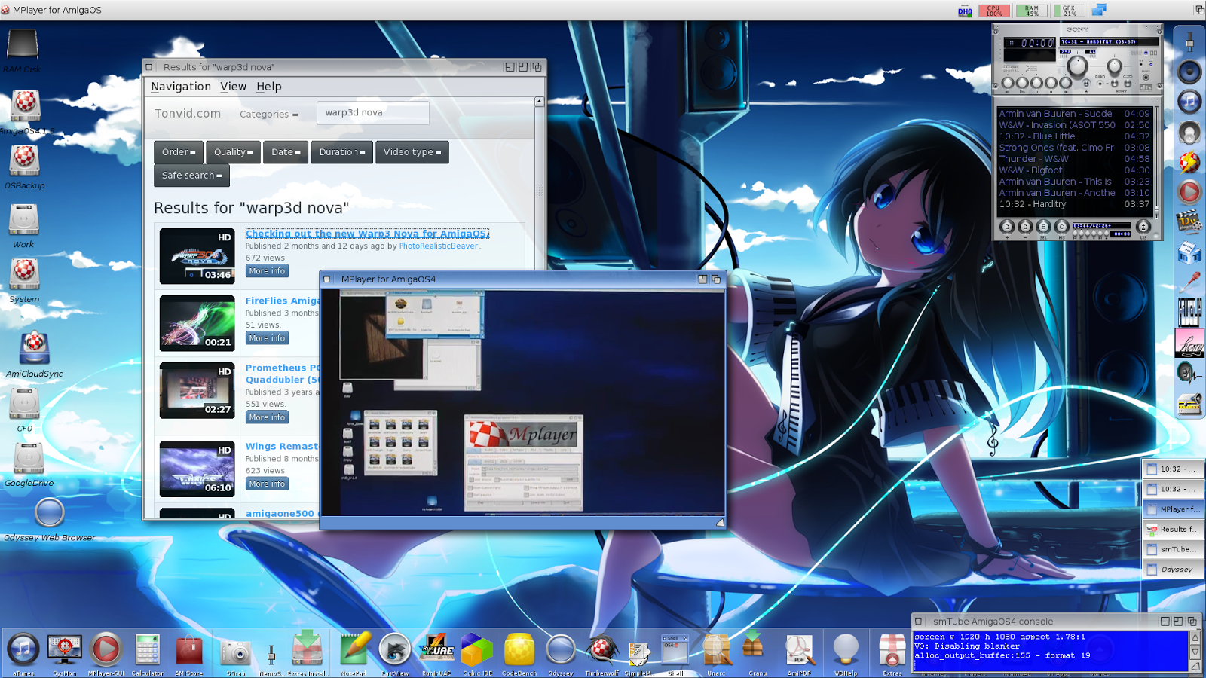Open WBHelp lightbulb icon
The image size is (1206, 678).
[x=846, y=649]
